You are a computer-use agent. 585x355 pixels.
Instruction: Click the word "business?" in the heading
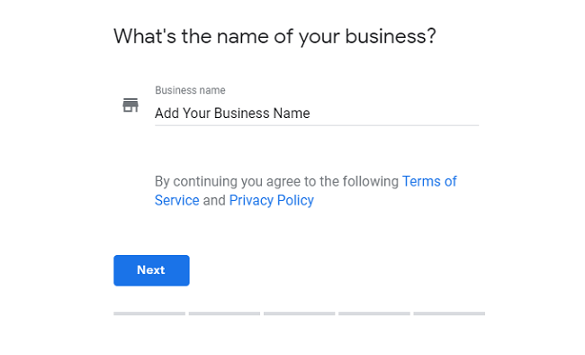tap(391, 37)
